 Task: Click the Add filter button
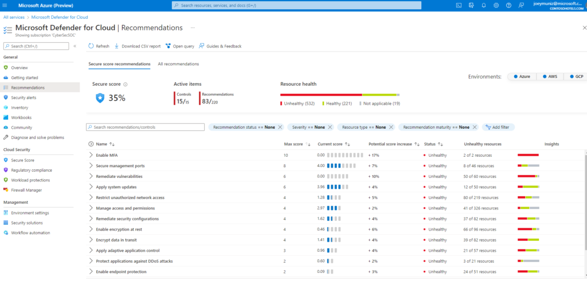496,127
